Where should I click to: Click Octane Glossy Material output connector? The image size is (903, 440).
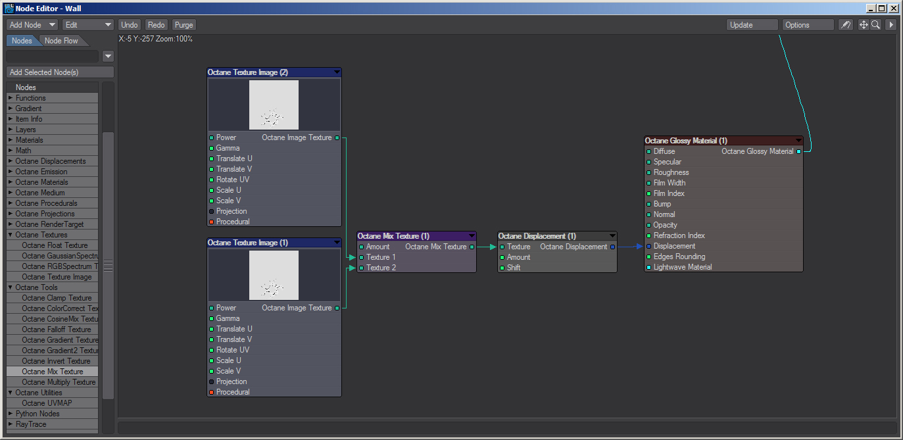click(799, 151)
